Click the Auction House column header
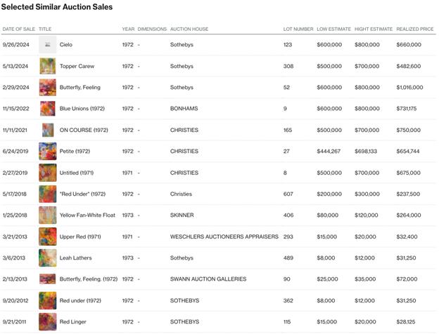 point(189,29)
